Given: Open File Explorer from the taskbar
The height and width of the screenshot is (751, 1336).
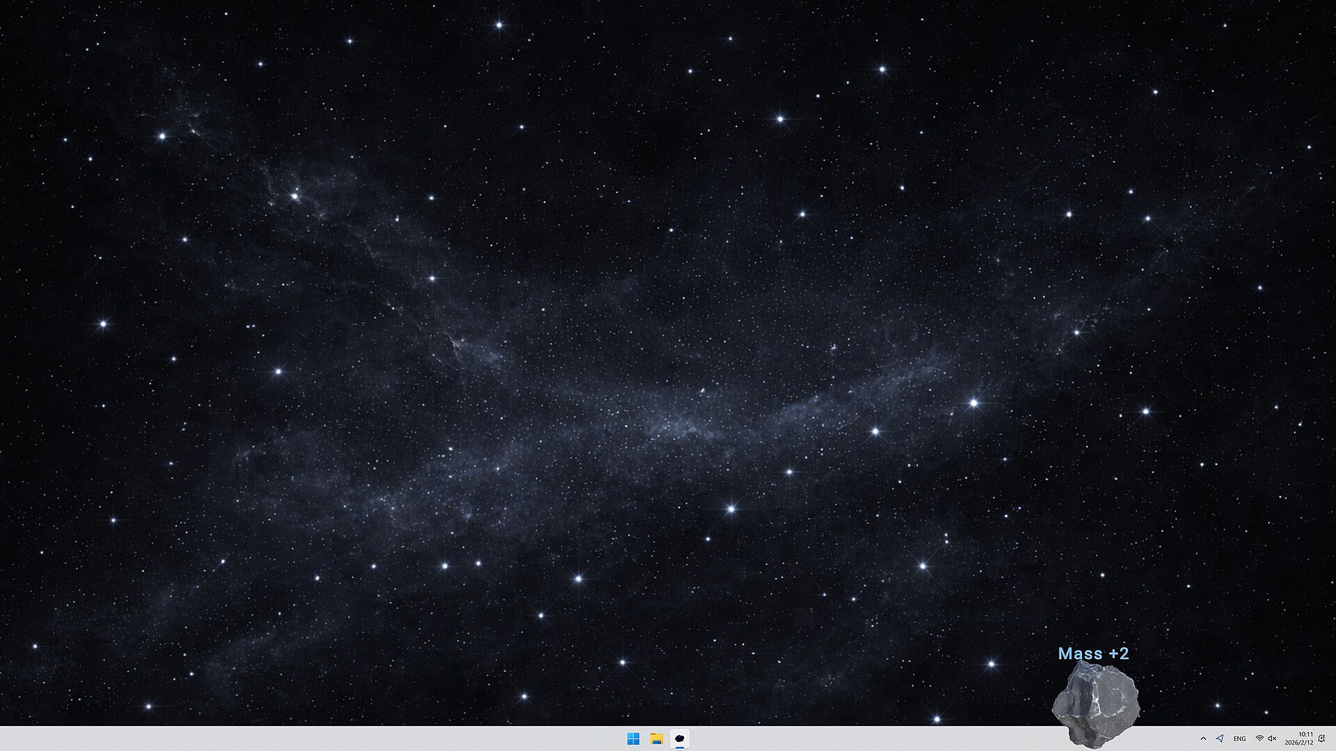Looking at the screenshot, I should (x=657, y=738).
